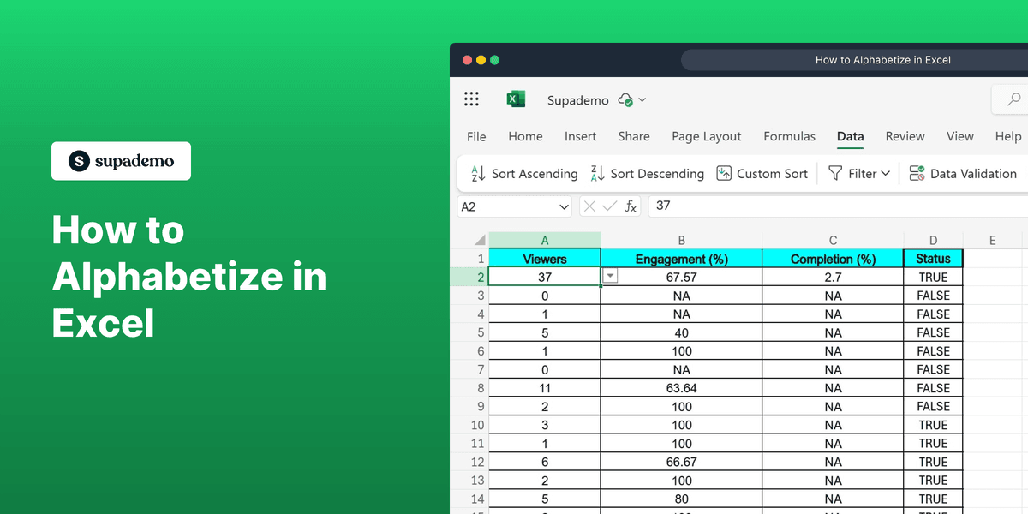
Task: Click the cloud save status icon
Action: [x=625, y=99]
